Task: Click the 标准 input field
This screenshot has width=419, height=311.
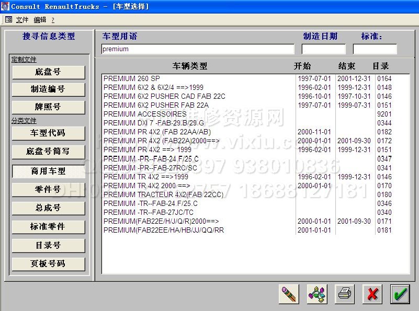Action: pos(375,49)
